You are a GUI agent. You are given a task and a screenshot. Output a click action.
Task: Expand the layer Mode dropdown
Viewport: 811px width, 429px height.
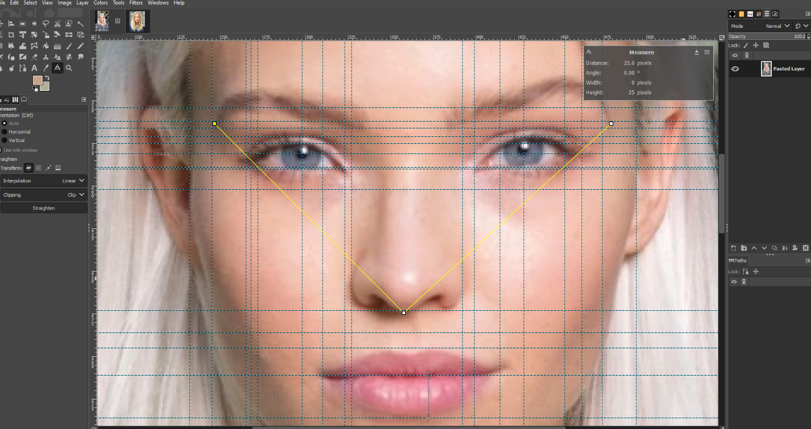click(x=777, y=26)
